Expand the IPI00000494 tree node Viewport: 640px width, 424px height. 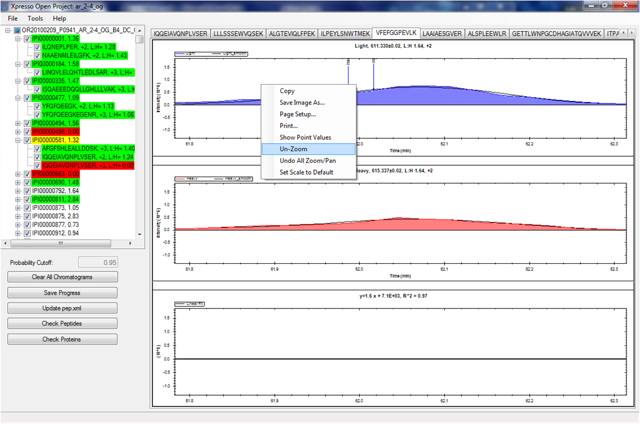click(x=17, y=123)
